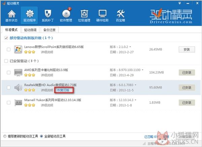Click the star rating of the Realtek driver
The image size is (202, 147).
(30, 90)
